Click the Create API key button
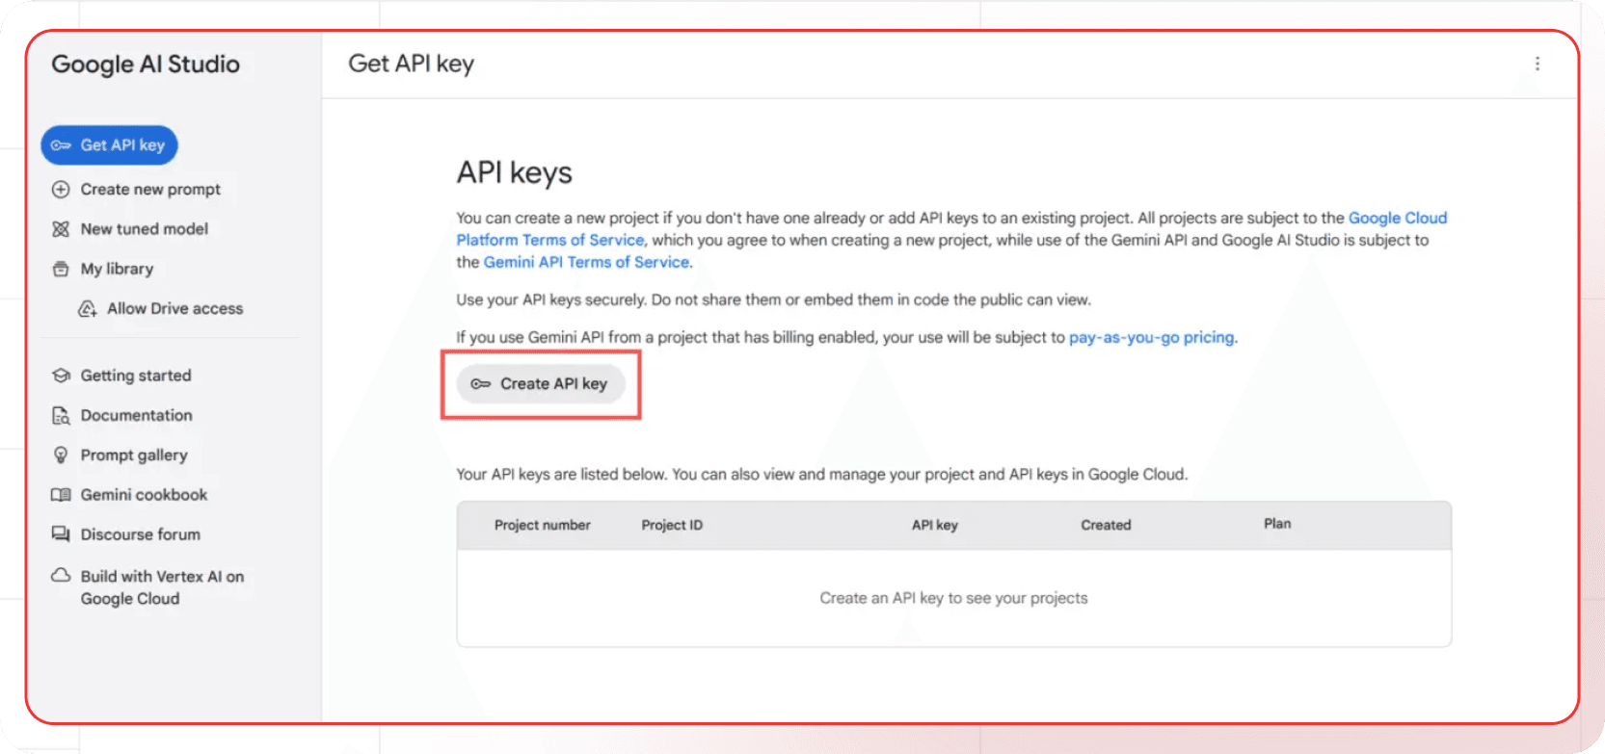Image resolution: width=1605 pixels, height=754 pixels. 540,384
